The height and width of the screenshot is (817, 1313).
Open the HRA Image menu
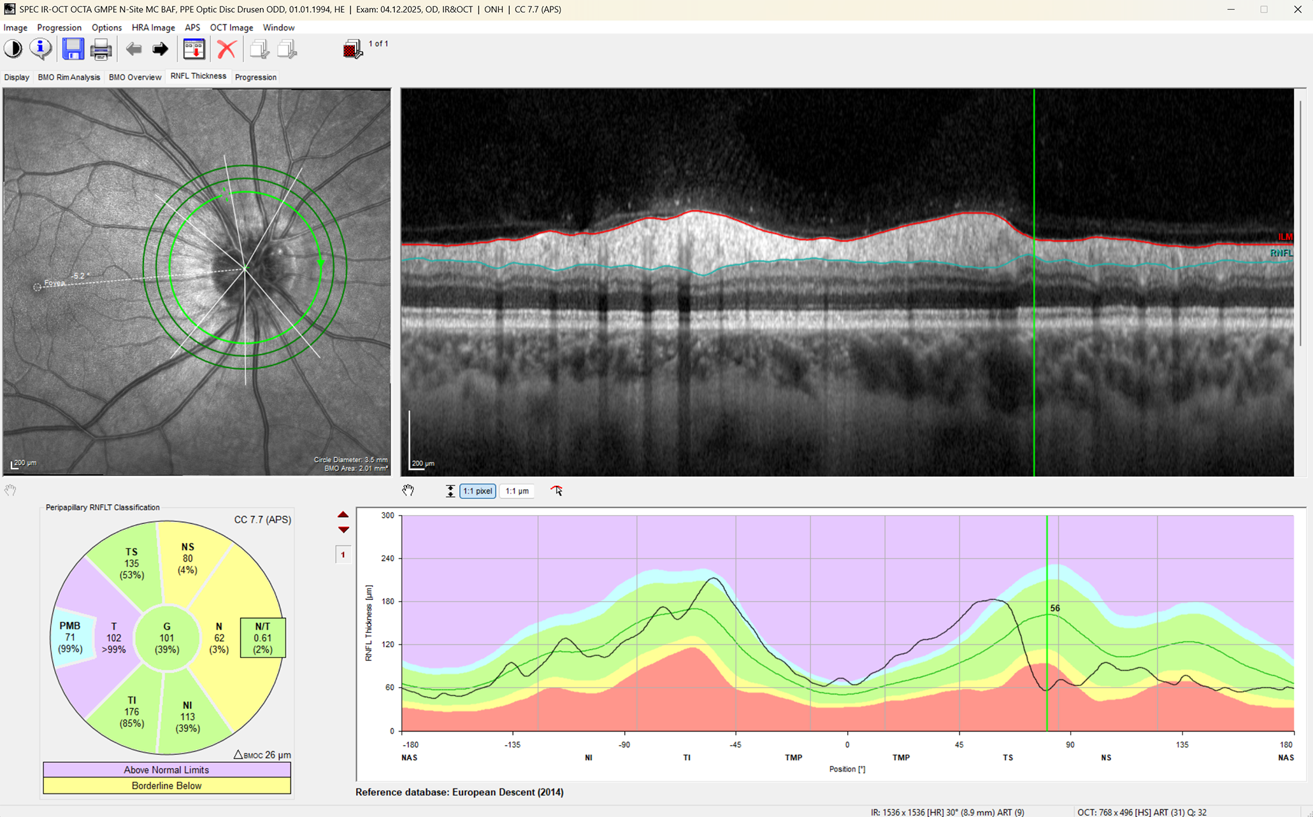tap(153, 27)
